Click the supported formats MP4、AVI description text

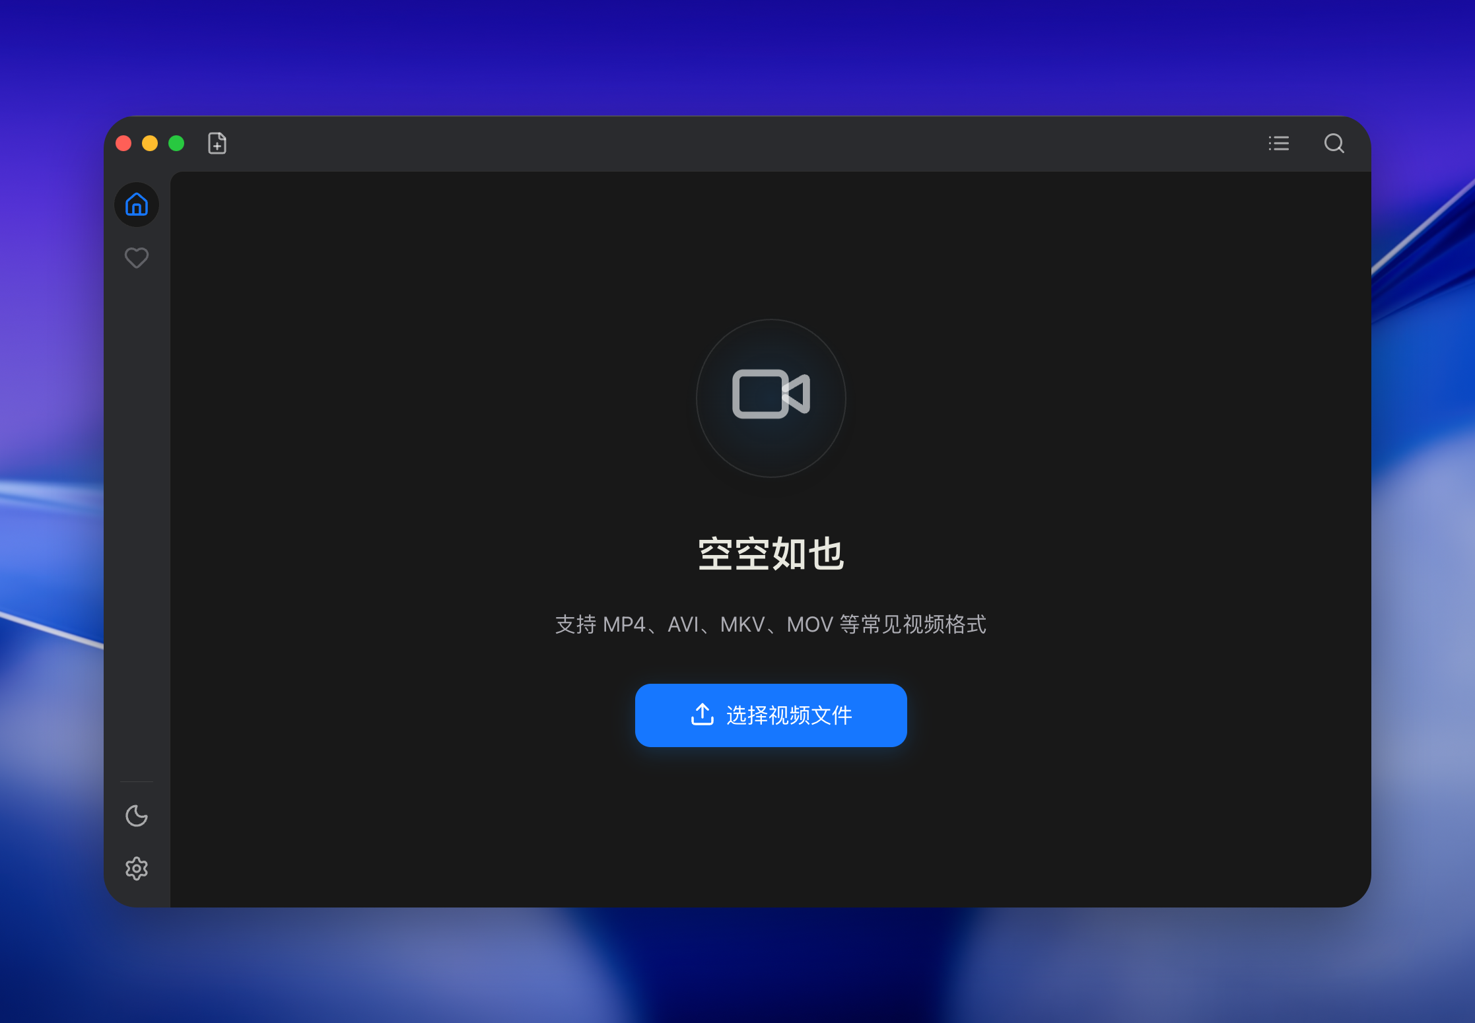point(771,624)
